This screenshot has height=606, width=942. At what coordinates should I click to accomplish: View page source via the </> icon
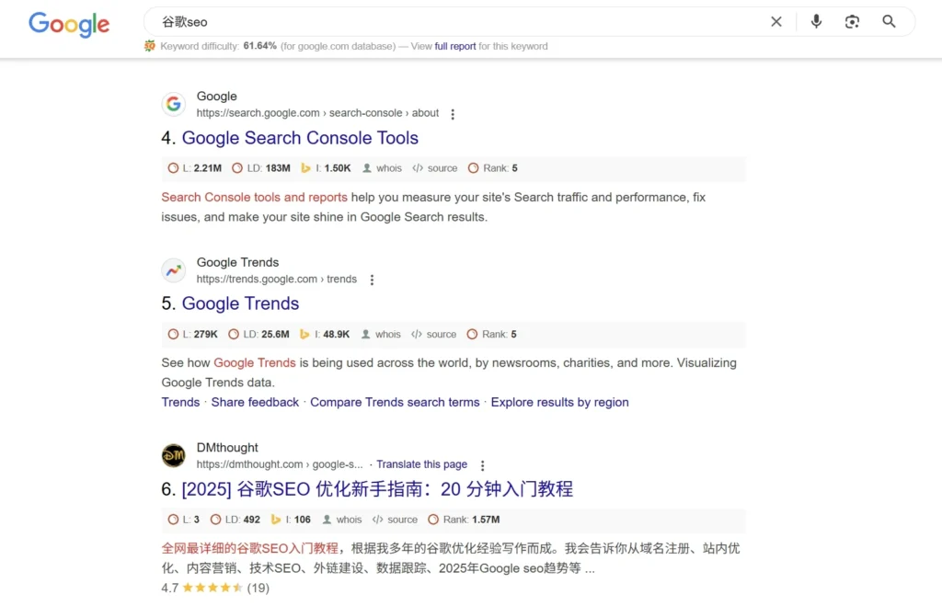(419, 167)
